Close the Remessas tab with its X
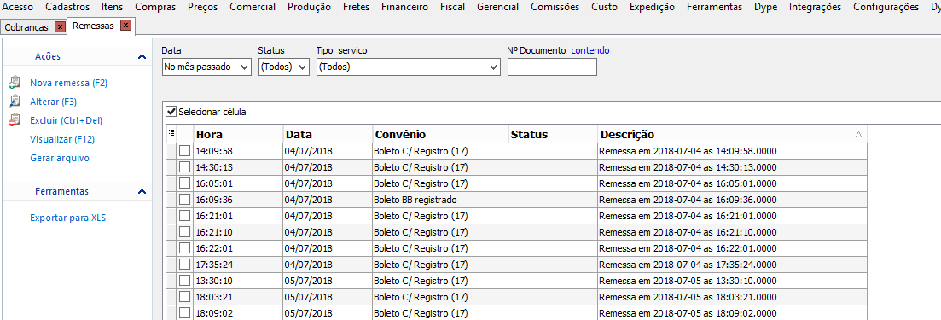 click(x=125, y=26)
